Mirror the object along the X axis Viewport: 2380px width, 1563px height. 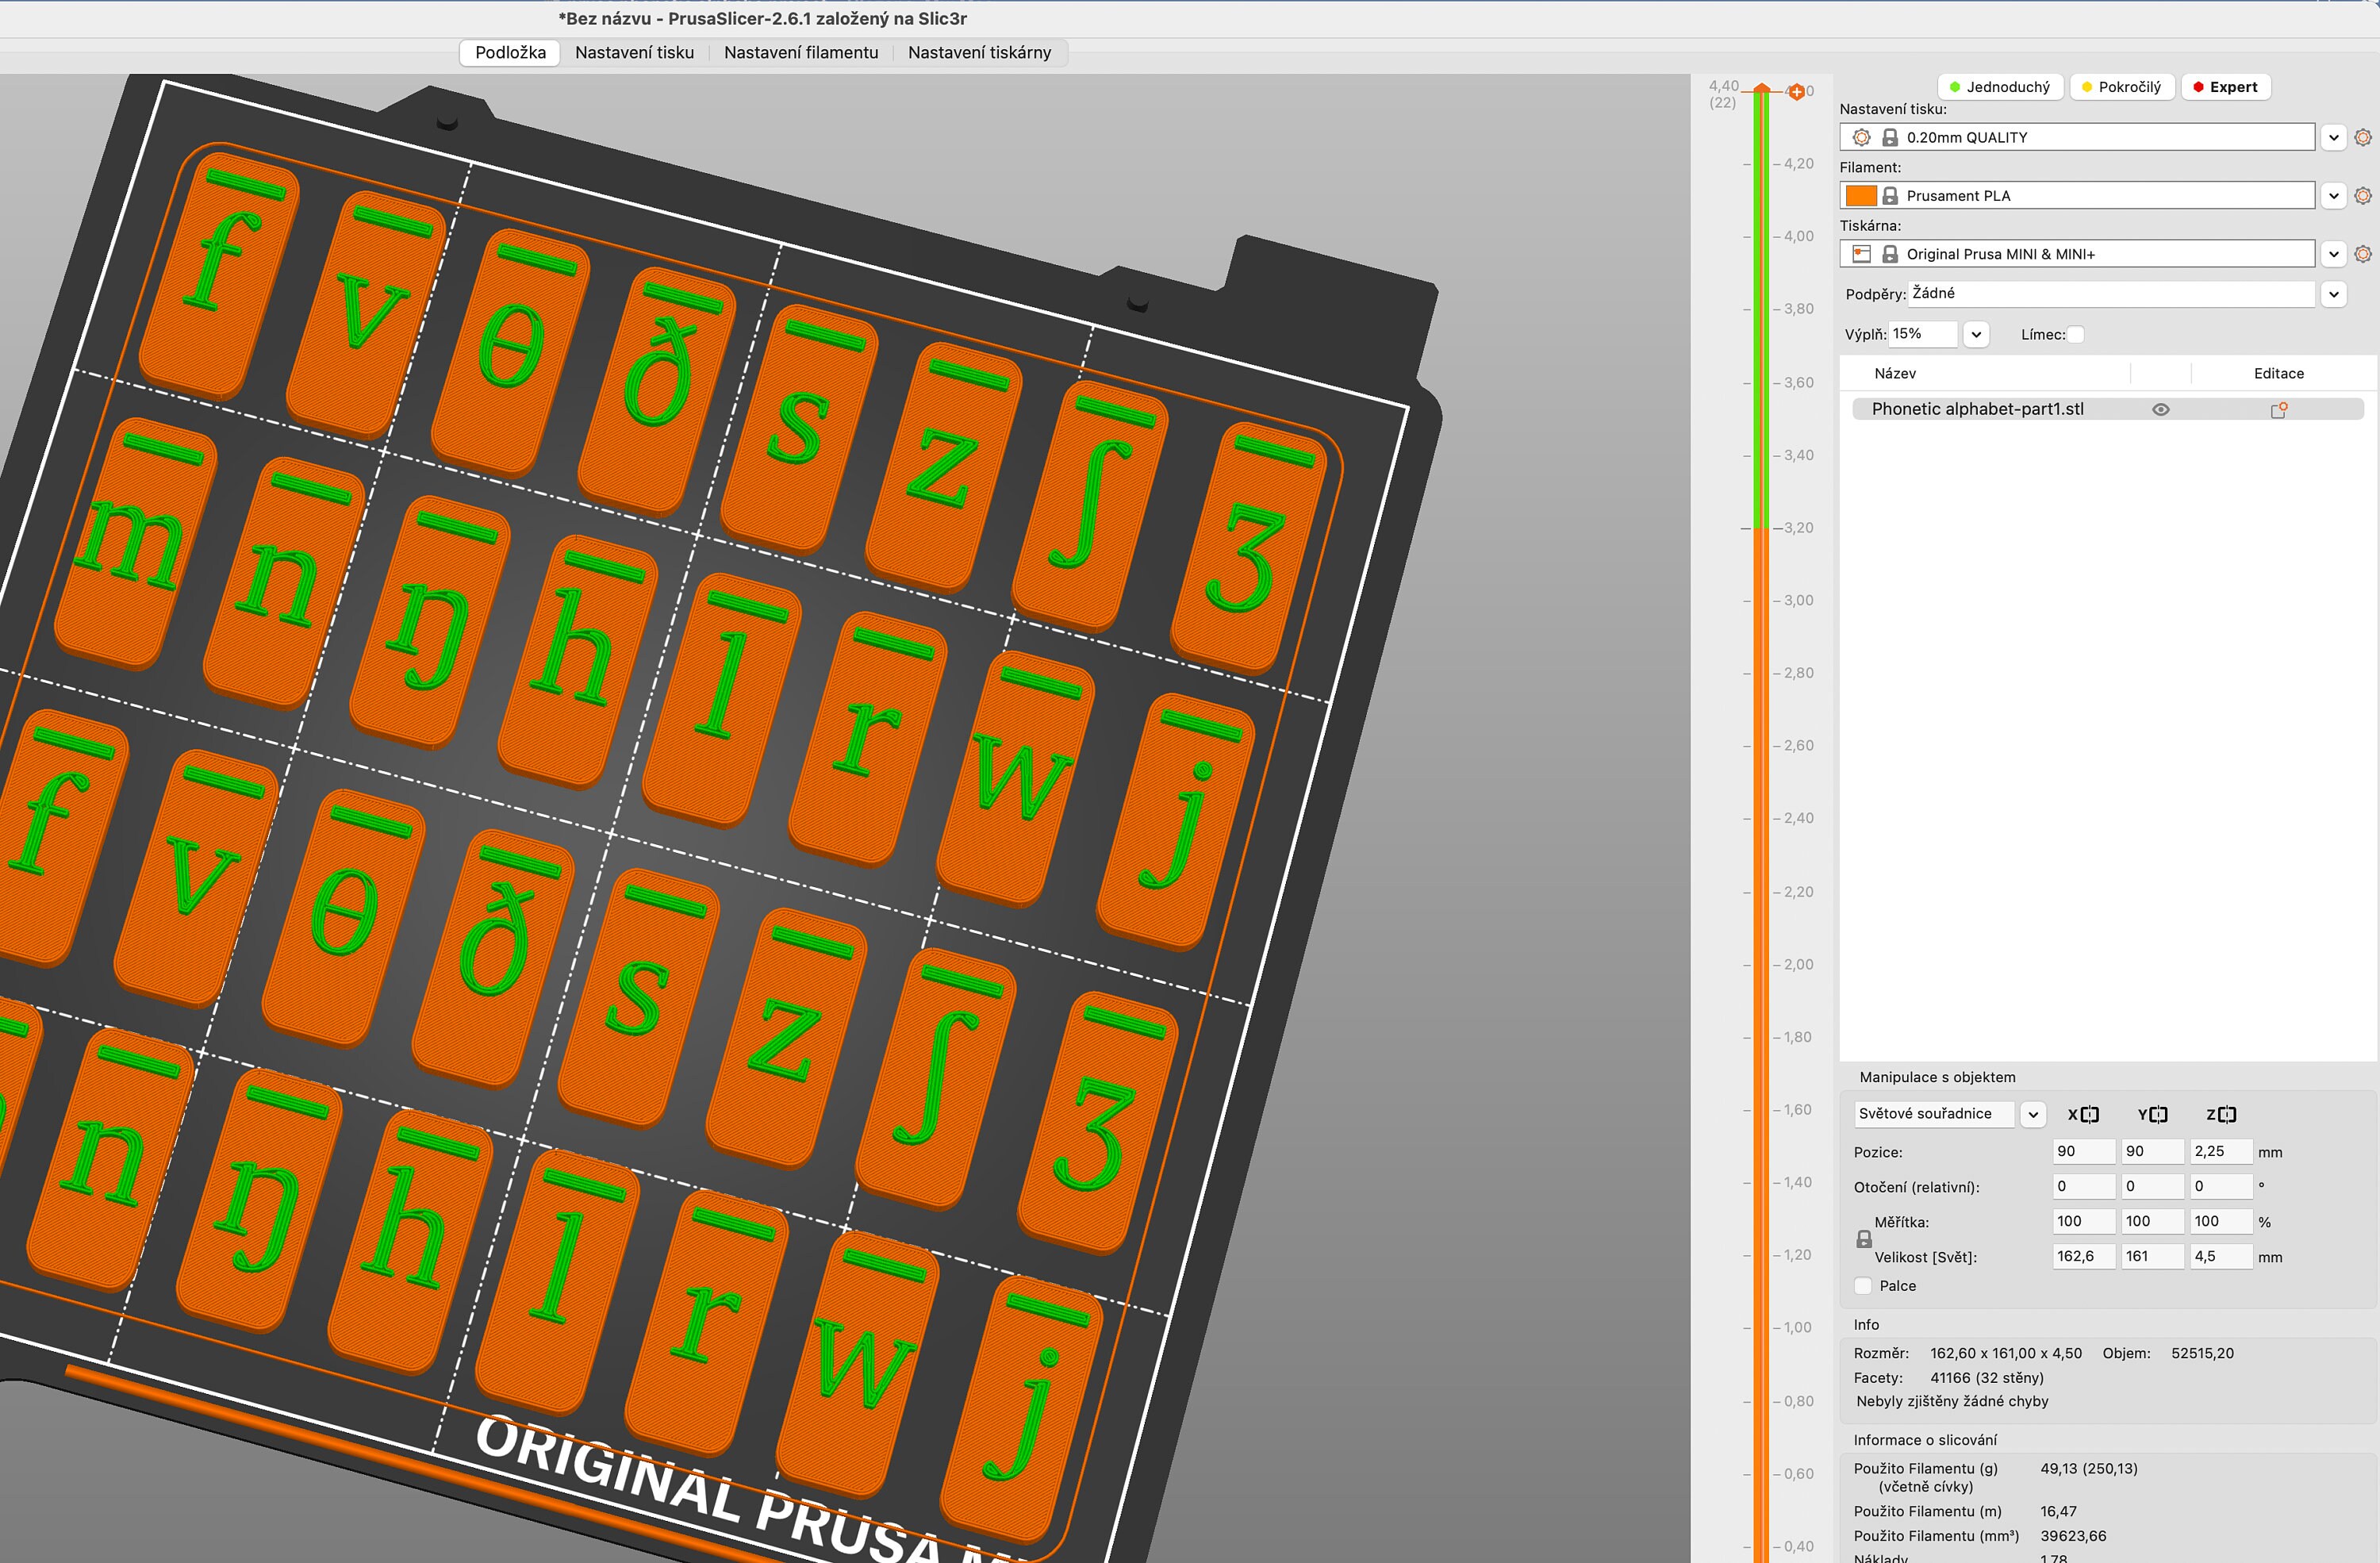[x=2090, y=1114]
